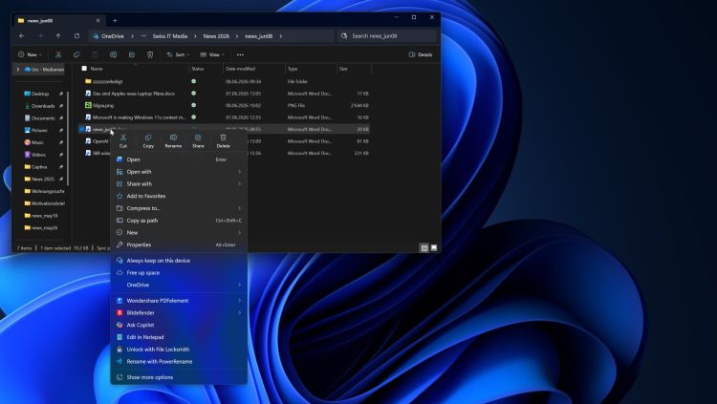Screen dimensions: 717x404
Task: Select Unlock with File Locksmith
Action: [179, 350]
